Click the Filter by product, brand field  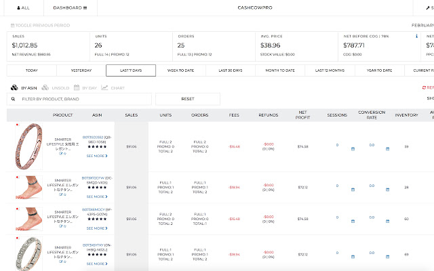(79, 99)
